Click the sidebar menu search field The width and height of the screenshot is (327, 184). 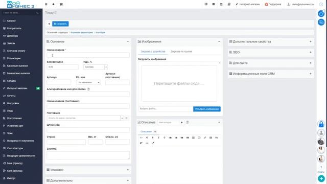(20, 13)
